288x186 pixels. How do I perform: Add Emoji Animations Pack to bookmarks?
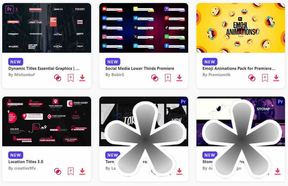pyautogui.click(x=265, y=78)
